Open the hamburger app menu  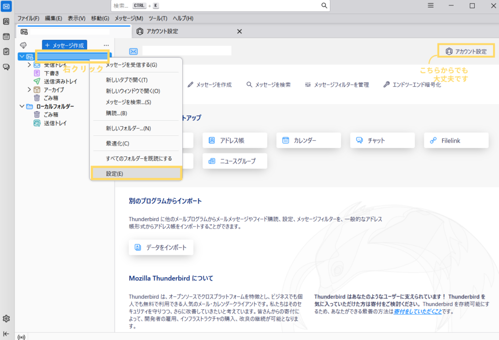(431, 6)
